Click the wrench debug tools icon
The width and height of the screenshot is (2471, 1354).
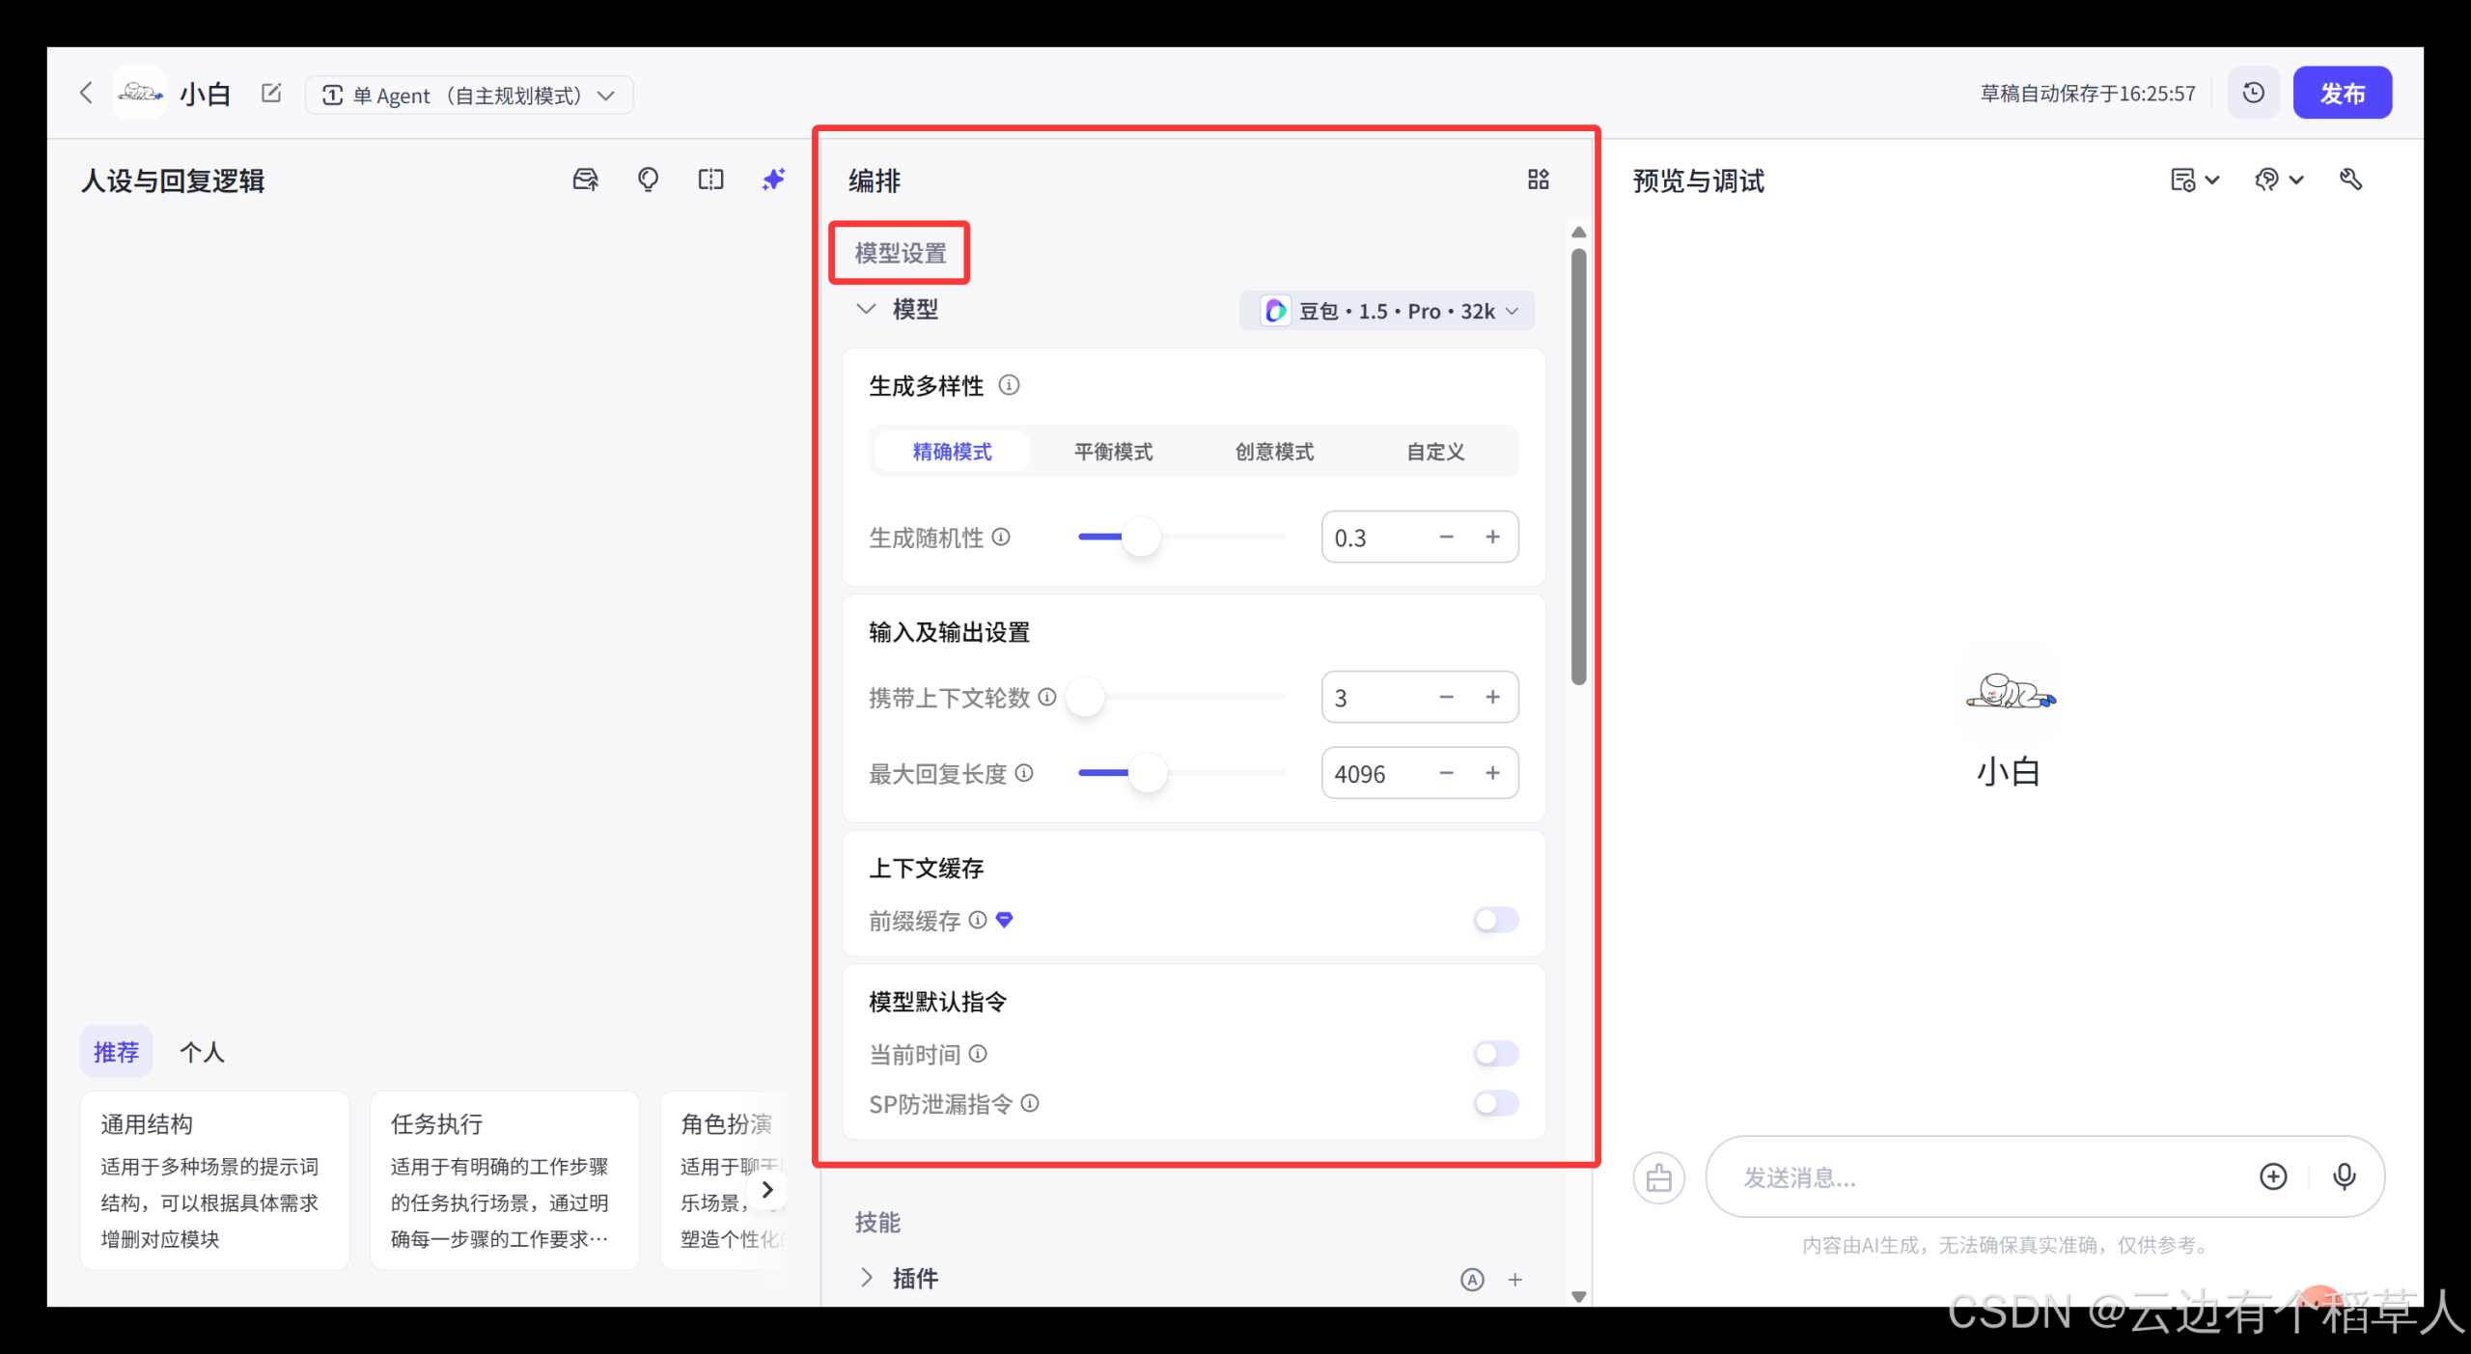pos(2352,180)
